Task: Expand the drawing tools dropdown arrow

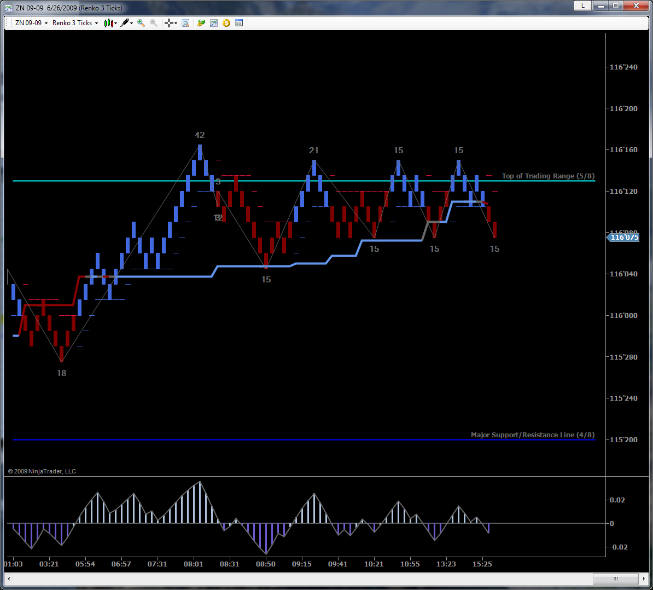Action: click(132, 24)
